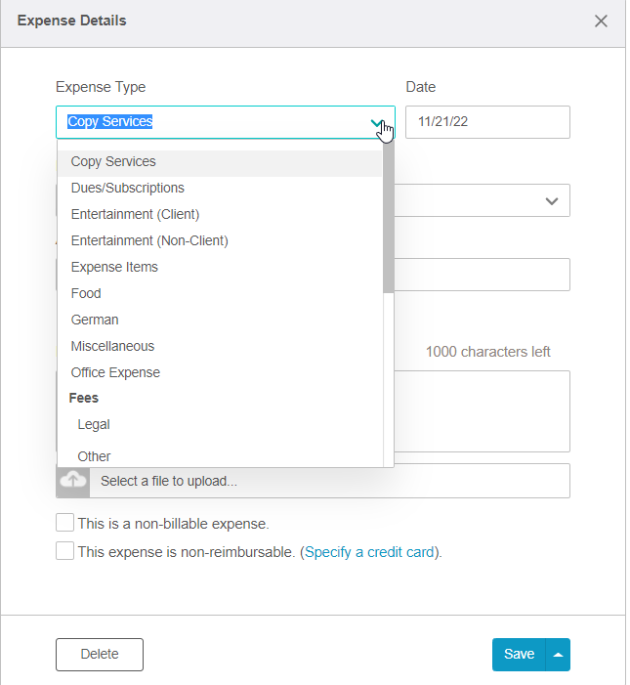Select Miscellaneous from the dropdown list

pyautogui.click(x=220, y=347)
